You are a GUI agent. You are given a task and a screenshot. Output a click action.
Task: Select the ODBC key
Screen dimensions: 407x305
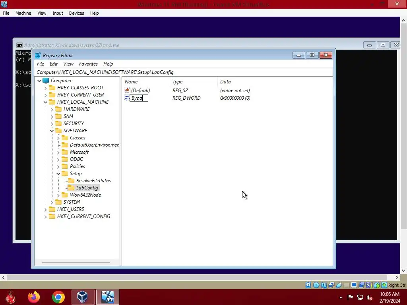point(76,159)
